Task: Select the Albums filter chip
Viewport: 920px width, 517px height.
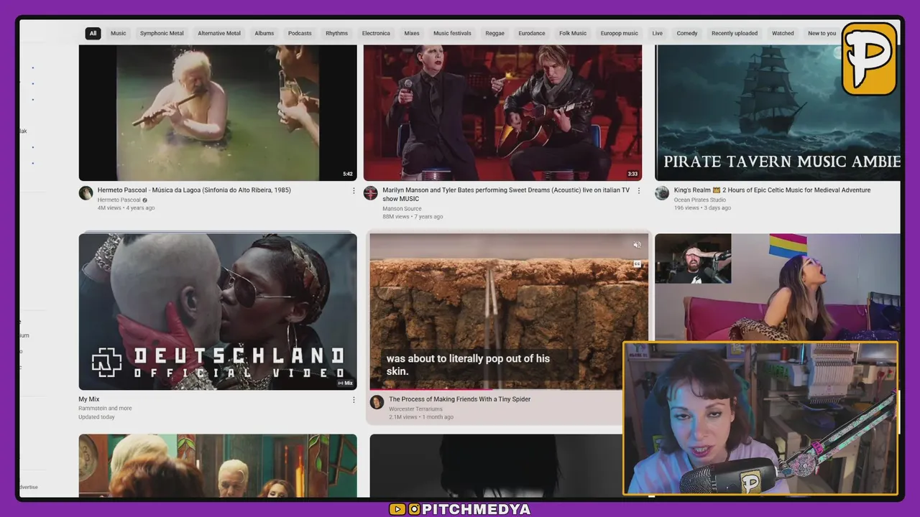Action: tap(264, 33)
